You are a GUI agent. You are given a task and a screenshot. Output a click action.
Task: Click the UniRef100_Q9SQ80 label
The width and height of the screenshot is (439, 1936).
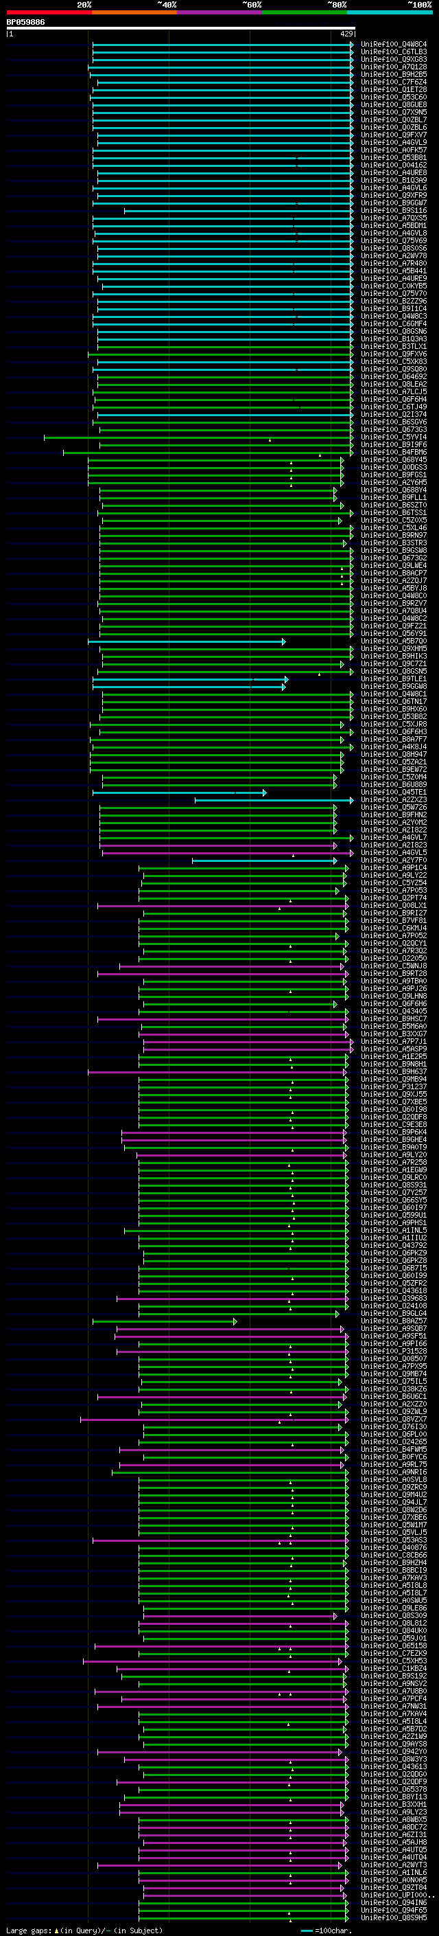click(x=394, y=369)
